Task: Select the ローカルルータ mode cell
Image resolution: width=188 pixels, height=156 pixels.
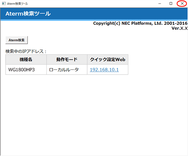Action: point(67,69)
